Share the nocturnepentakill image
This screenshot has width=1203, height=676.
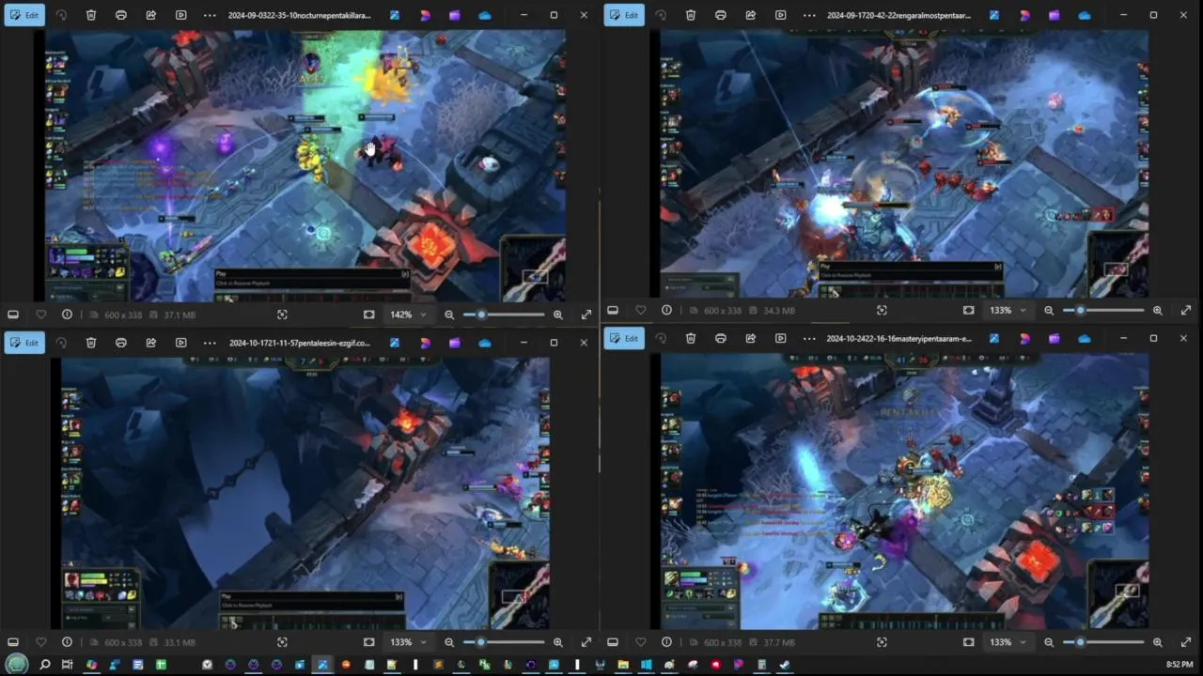150,15
